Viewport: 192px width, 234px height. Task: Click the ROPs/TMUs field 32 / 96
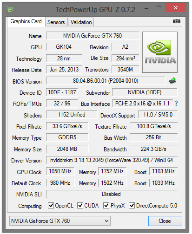[62, 104]
